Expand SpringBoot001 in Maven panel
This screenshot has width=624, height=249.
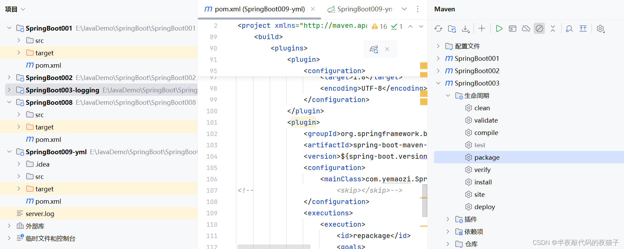click(438, 58)
